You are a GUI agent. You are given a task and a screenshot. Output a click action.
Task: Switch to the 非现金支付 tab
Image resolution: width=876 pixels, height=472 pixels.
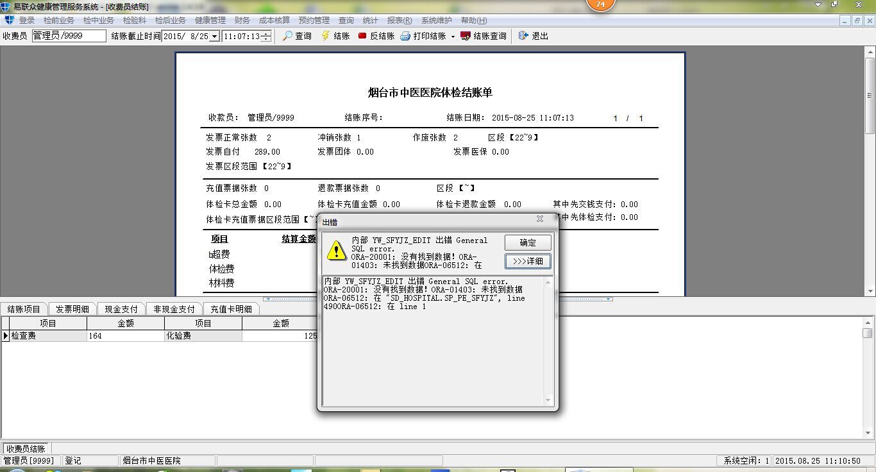174,309
